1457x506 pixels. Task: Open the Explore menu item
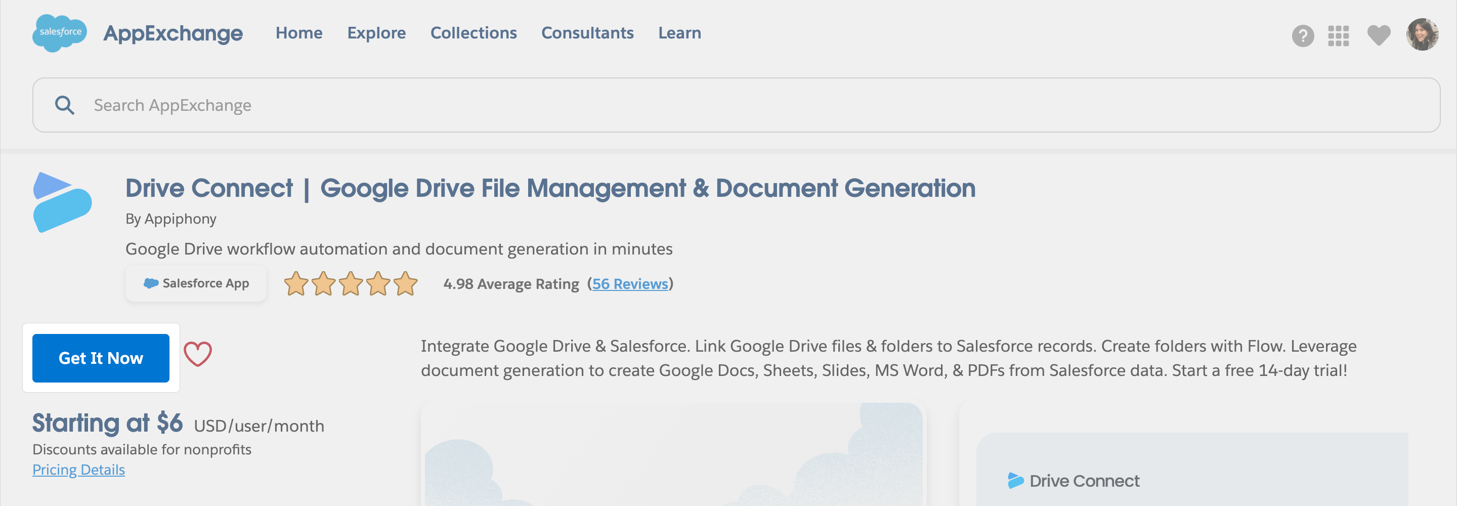(x=376, y=33)
